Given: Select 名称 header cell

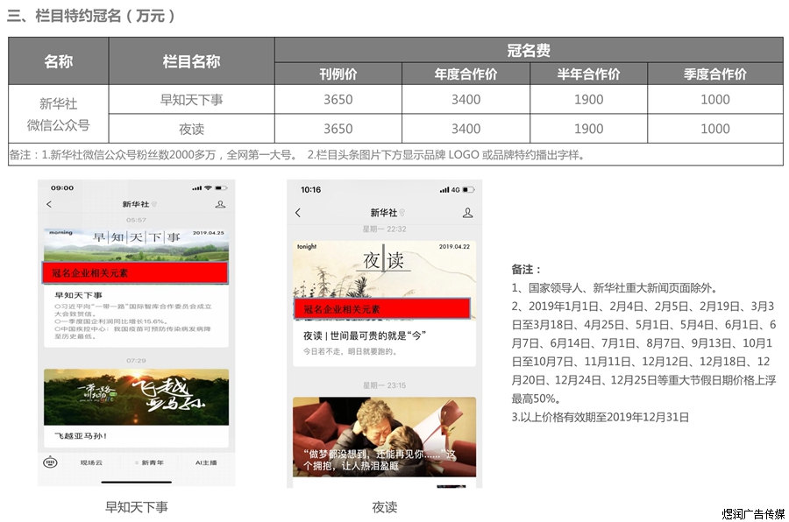Looking at the screenshot, I should click(59, 61).
